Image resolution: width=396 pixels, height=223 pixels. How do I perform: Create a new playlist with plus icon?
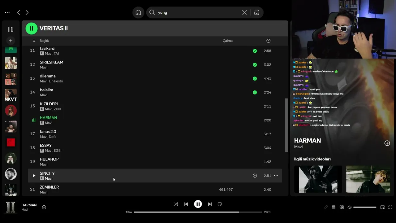pyautogui.click(x=11, y=41)
